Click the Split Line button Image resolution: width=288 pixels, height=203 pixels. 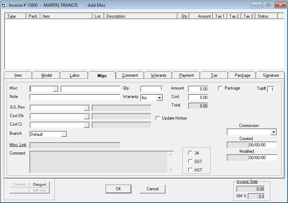[39, 190]
